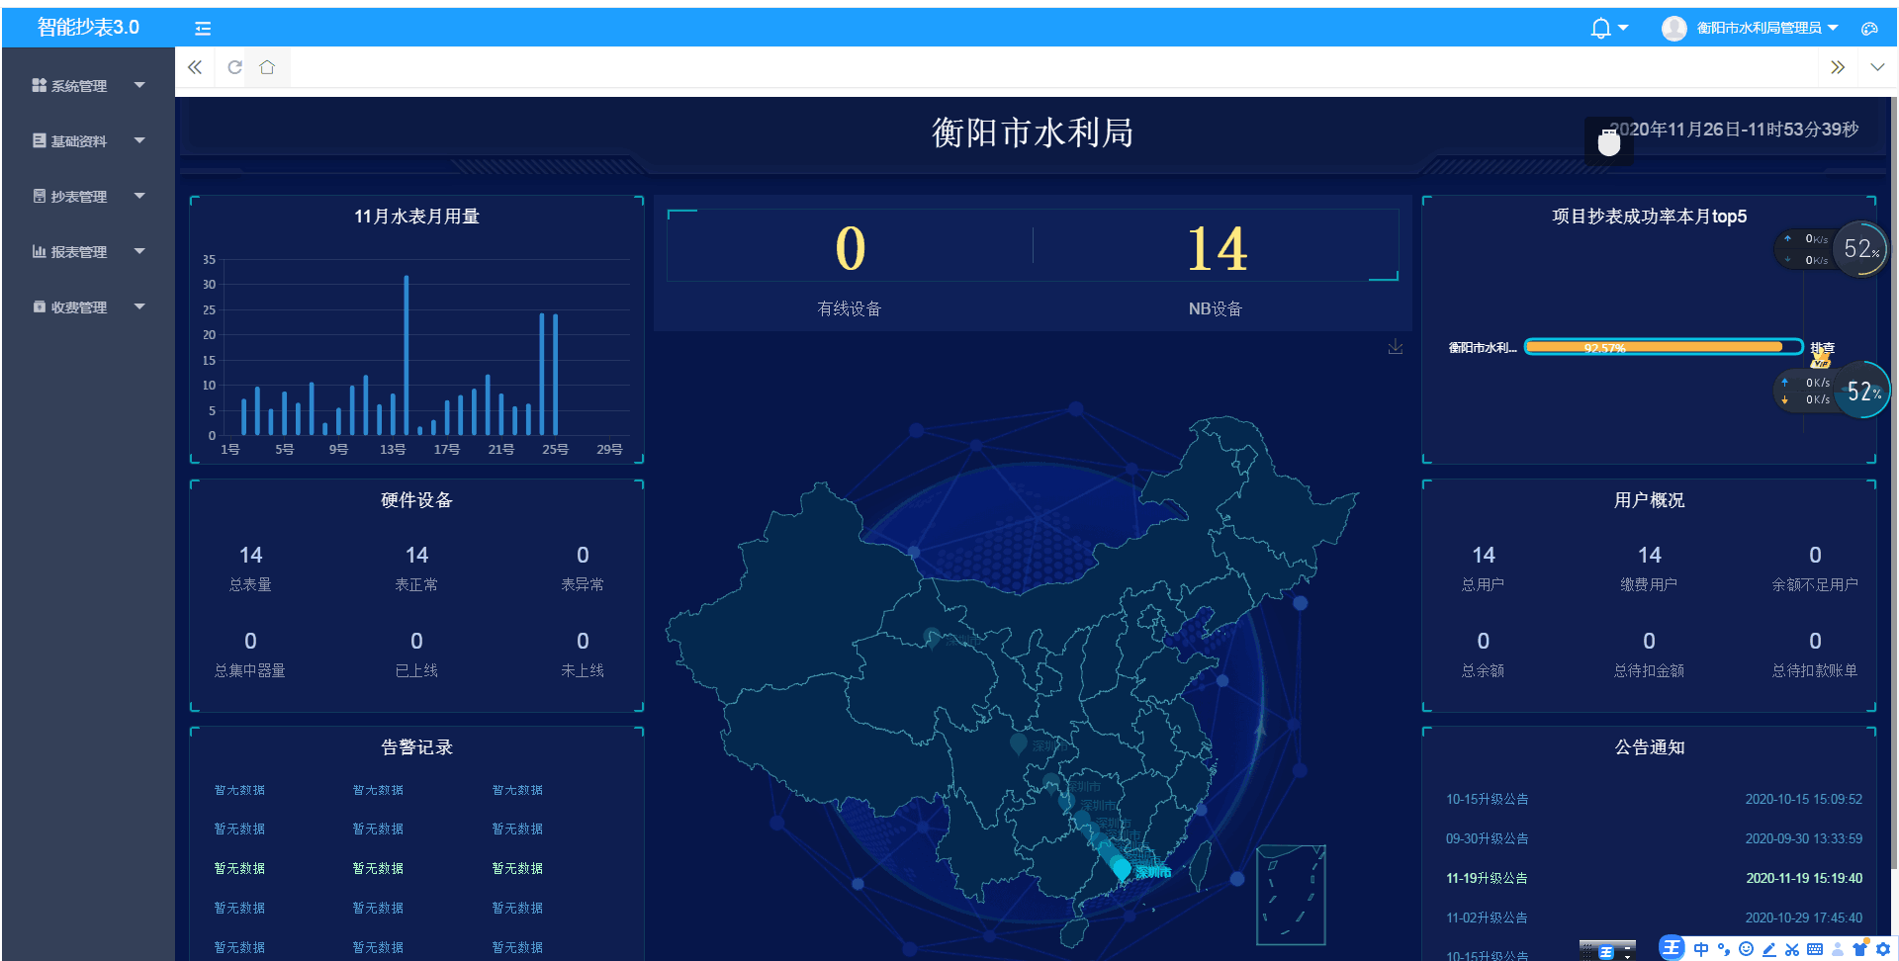Select the 基础资料 sidebar item
Image resolution: width=1899 pixels, height=961 pixels.
pyautogui.click(x=86, y=140)
